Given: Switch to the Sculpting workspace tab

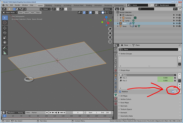Looking at the screenshot, I should point(58,5).
